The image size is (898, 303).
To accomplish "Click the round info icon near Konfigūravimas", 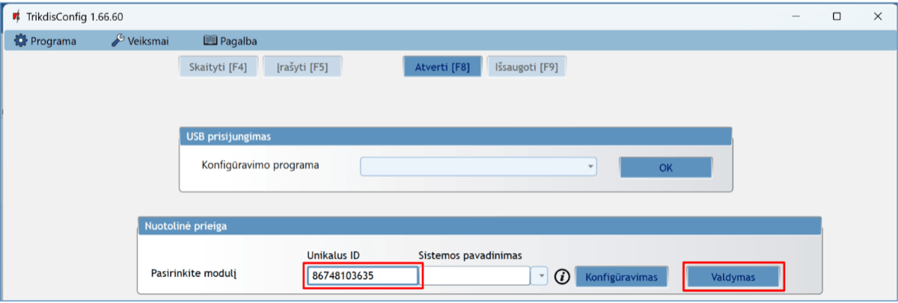I will 563,277.
